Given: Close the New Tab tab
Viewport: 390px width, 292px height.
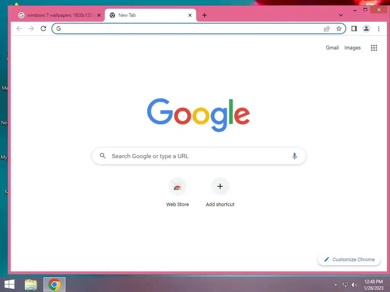Looking at the screenshot, I should [x=190, y=15].
